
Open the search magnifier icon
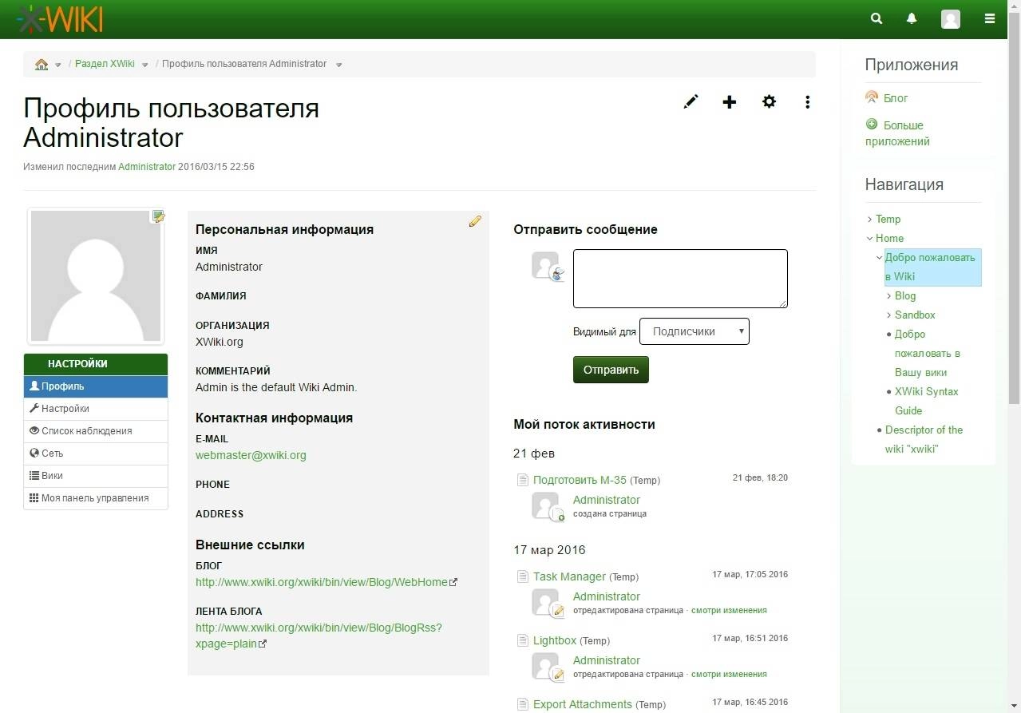[877, 18]
